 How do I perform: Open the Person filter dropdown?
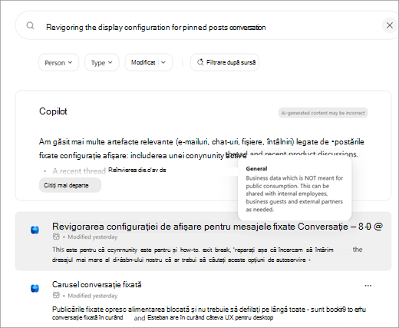coord(58,62)
